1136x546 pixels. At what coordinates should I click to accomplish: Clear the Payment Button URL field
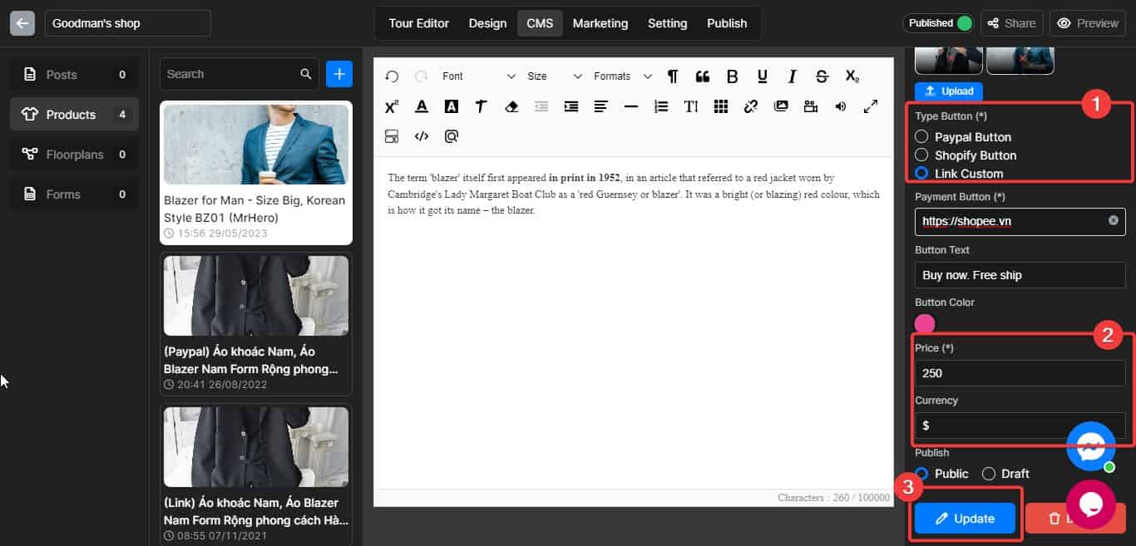1114,220
